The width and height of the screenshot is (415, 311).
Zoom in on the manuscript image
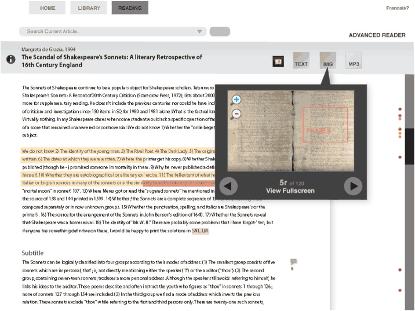236,100
